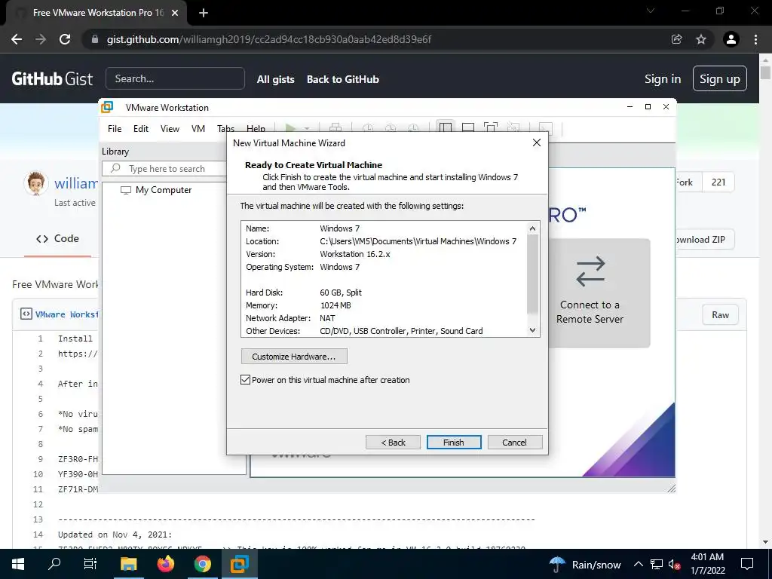Viewport: 772px width, 579px height.
Task: Click the GitHub Gist logo
Action: click(52, 78)
